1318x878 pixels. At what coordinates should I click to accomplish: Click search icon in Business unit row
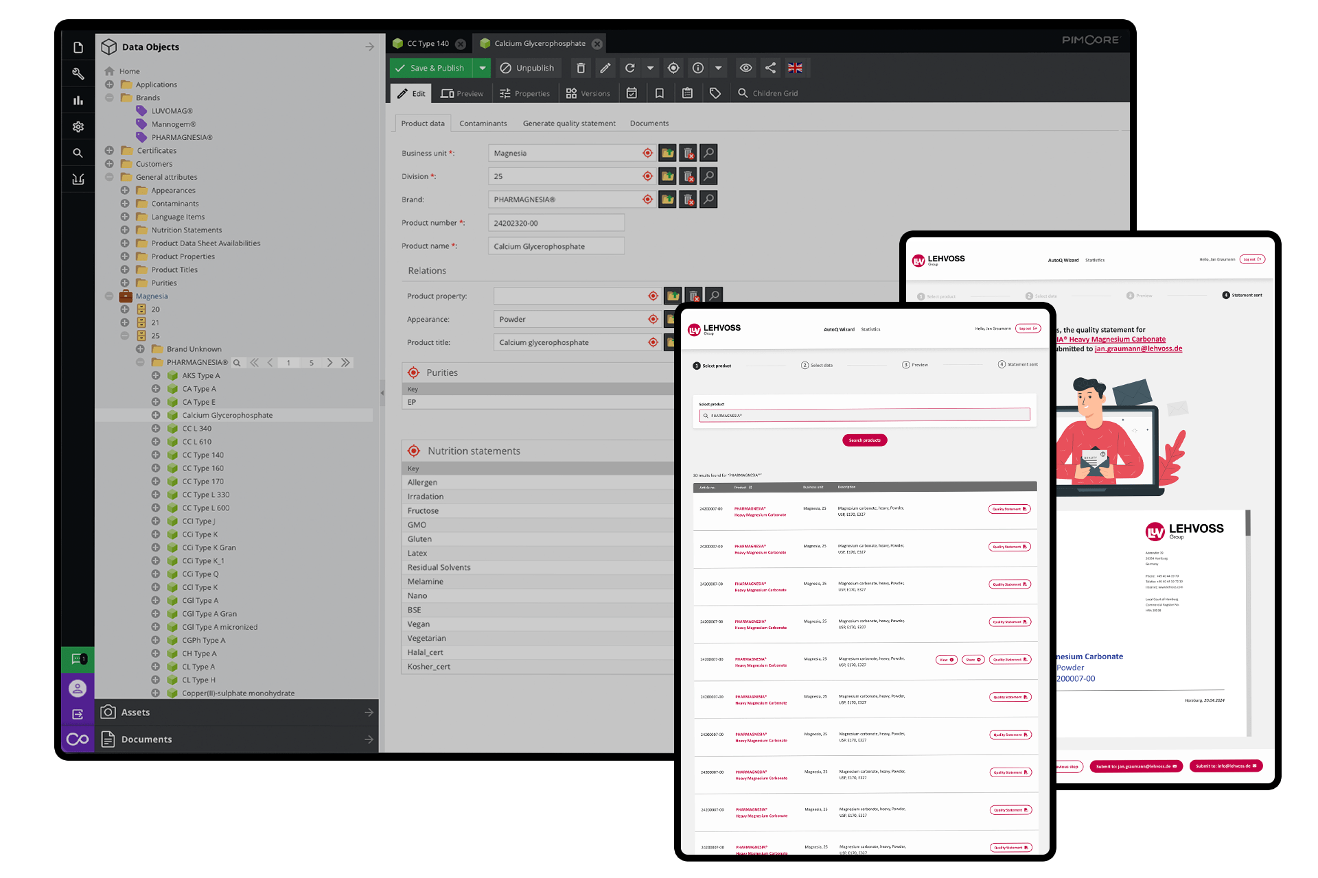point(709,153)
